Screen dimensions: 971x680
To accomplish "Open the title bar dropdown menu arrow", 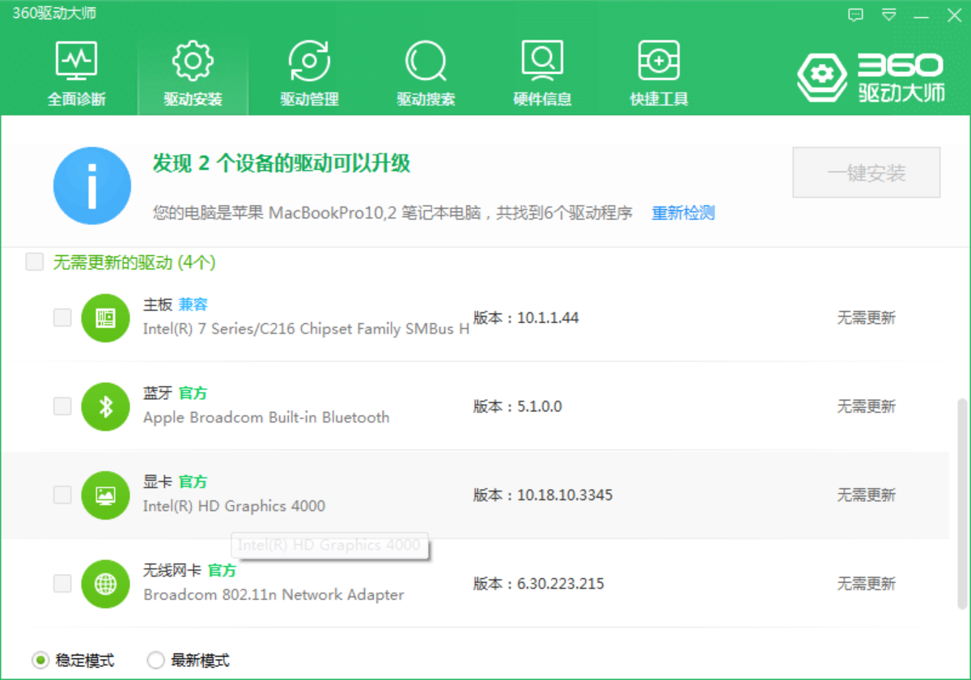I will 888,15.
